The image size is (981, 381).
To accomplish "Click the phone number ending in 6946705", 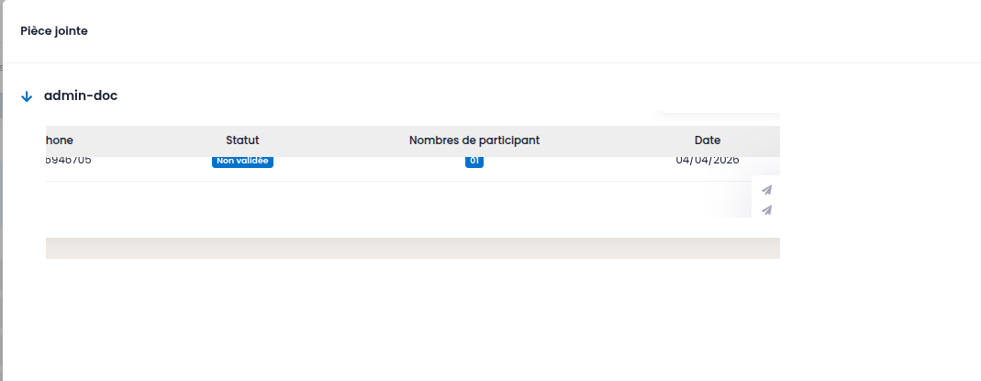I will (x=68, y=160).
